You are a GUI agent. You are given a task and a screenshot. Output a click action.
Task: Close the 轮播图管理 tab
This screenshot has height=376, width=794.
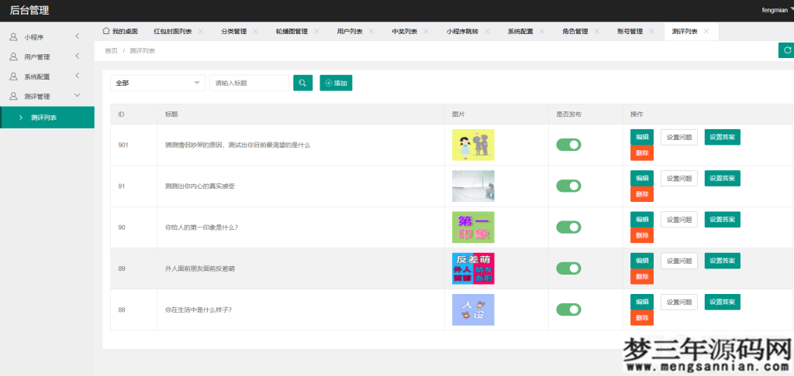[316, 31]
